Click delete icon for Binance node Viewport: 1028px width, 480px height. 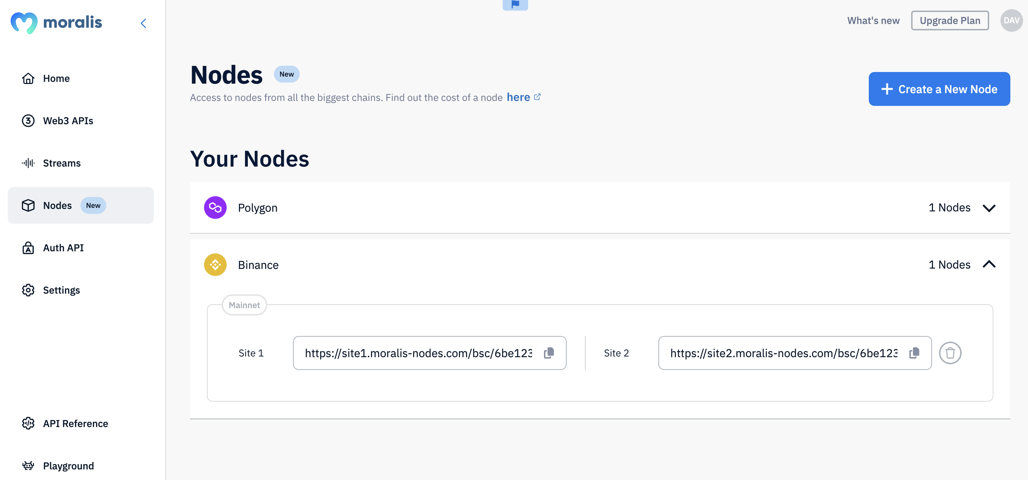pyautogui.click(x=950, y=353)
